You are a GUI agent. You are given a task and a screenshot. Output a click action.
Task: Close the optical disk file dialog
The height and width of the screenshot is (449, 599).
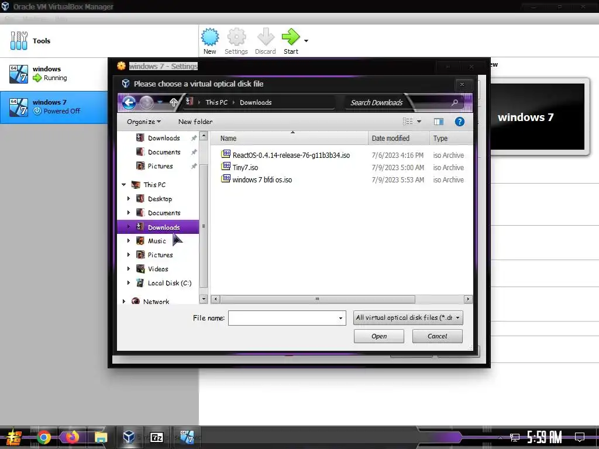(x=462, y=84)
